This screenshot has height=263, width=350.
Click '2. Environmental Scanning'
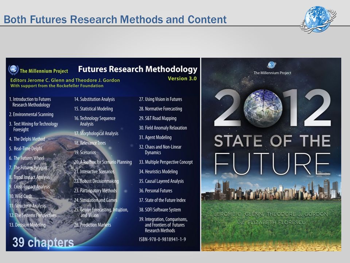31,114
